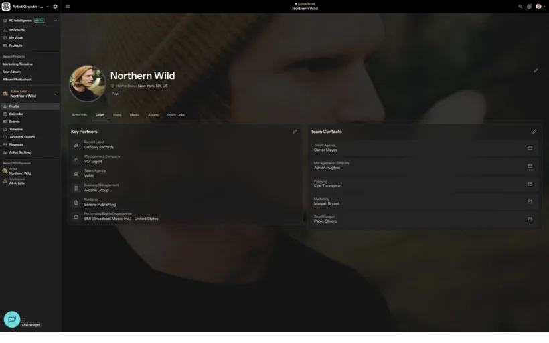Open the settings gear in top bar

(55, 7)
